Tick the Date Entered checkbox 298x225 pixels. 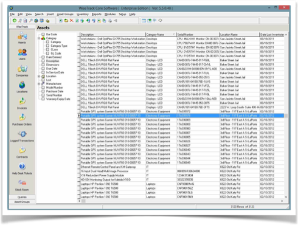pyautogui.click(x=43, y=57)
